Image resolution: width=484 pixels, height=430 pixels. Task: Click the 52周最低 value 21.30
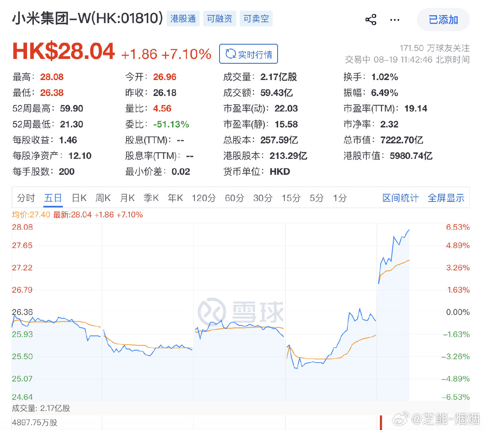tap(72, 124)
